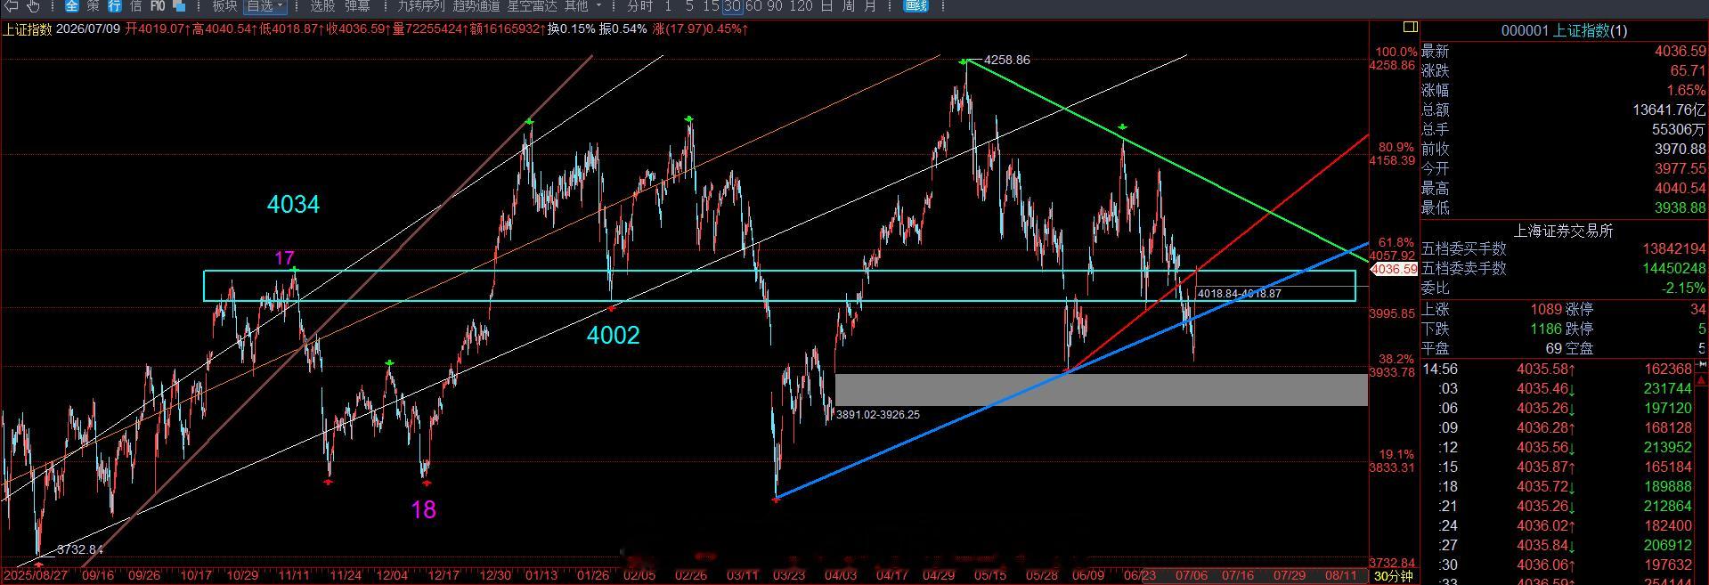Click the 信 info toolbar button

136,5
